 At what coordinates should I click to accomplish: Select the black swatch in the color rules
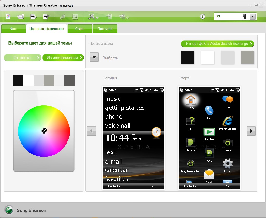pos(187,57)
